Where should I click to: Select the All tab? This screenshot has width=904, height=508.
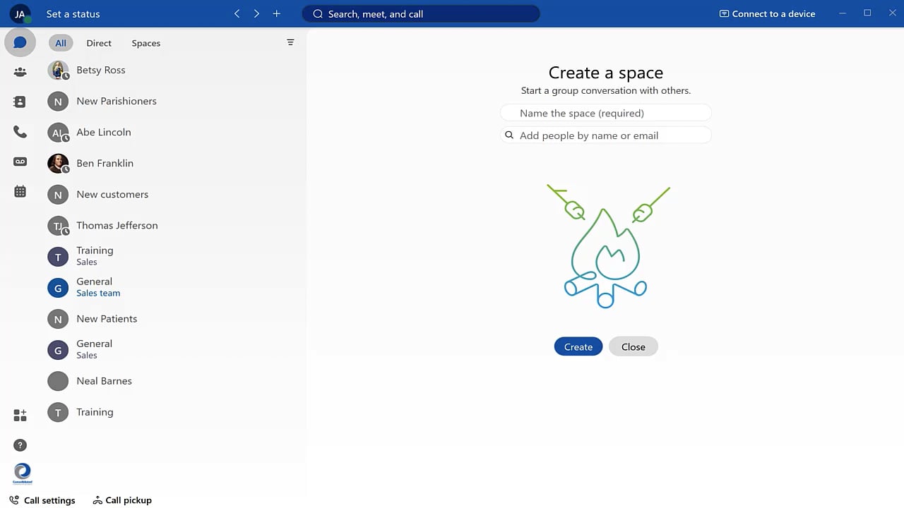tap(61, 43)
